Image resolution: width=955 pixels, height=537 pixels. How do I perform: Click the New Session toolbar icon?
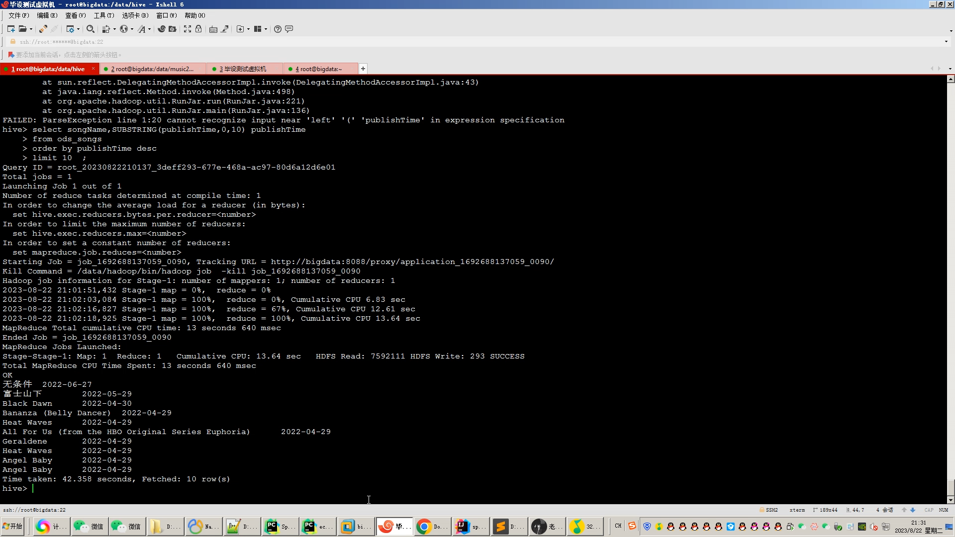pyautogui.click(x=11, y=29)
